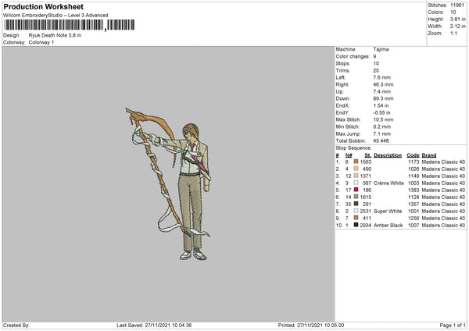The height and width of the screenshot is (331, 469).
Task: Click the Min Stitch value 0.2 mm
Action: click(x=381, y=126)
